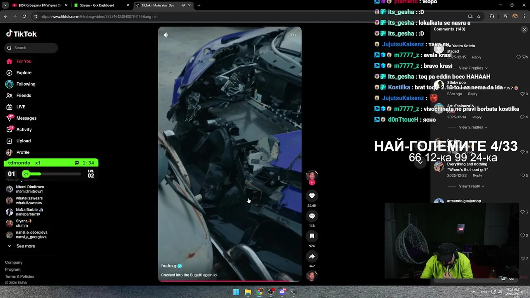
Task: Like Stinky poo's comment
Action: click(522, 94)
